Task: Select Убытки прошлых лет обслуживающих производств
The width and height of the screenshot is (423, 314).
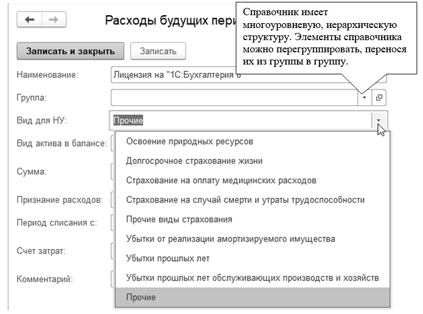Action: click(x=252, y=277)
